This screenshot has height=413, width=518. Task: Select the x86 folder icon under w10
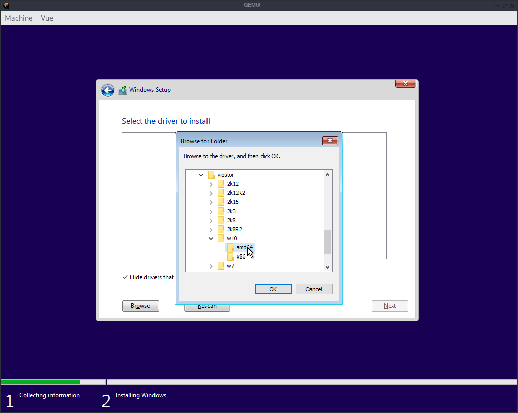230,256
